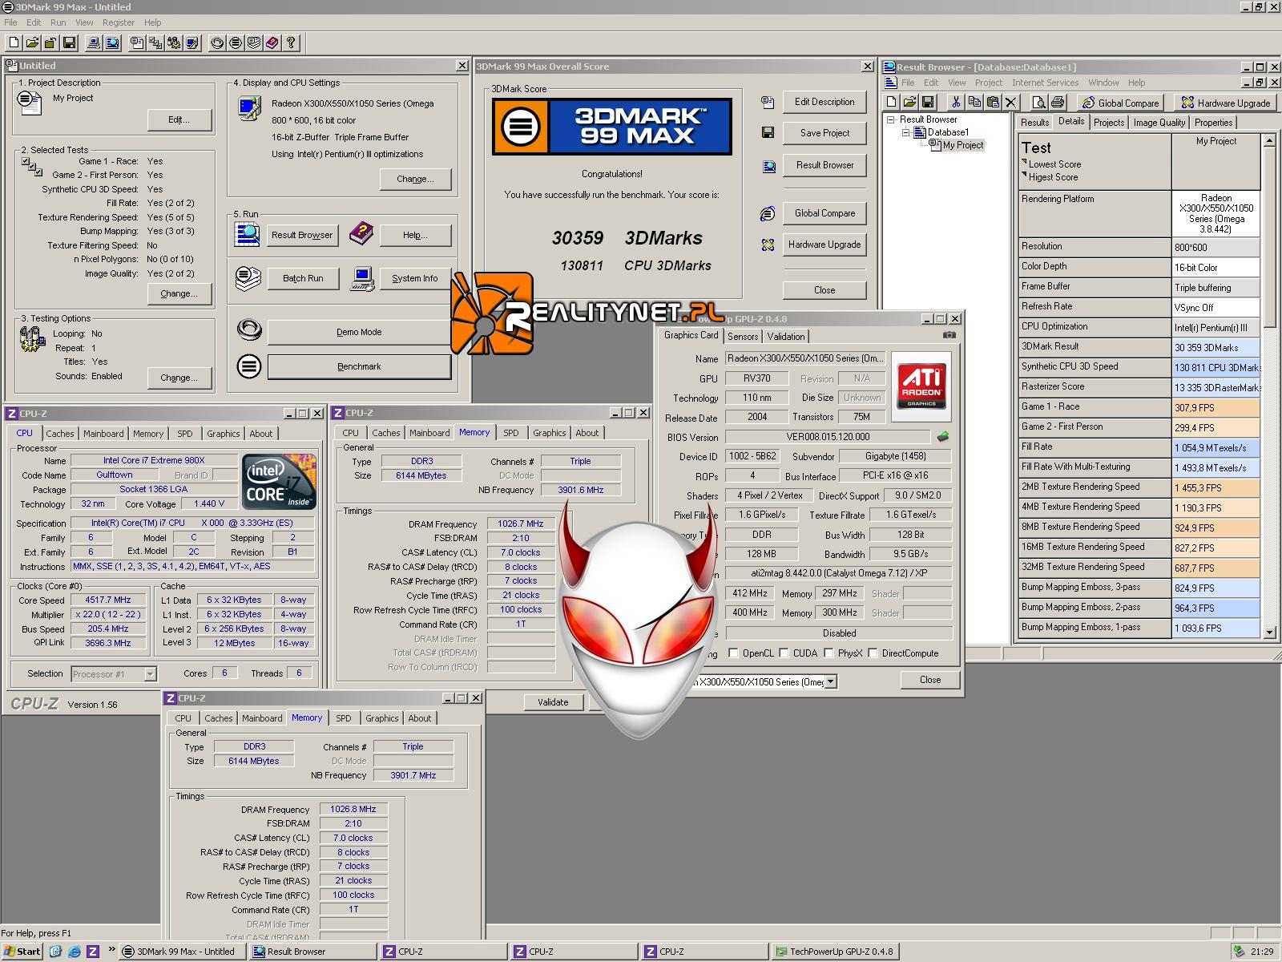The width and height of the screenshot is (1282, 962).
Task: Open the Mainboard tab in first CPU-Z window
Action: point(103,434)
